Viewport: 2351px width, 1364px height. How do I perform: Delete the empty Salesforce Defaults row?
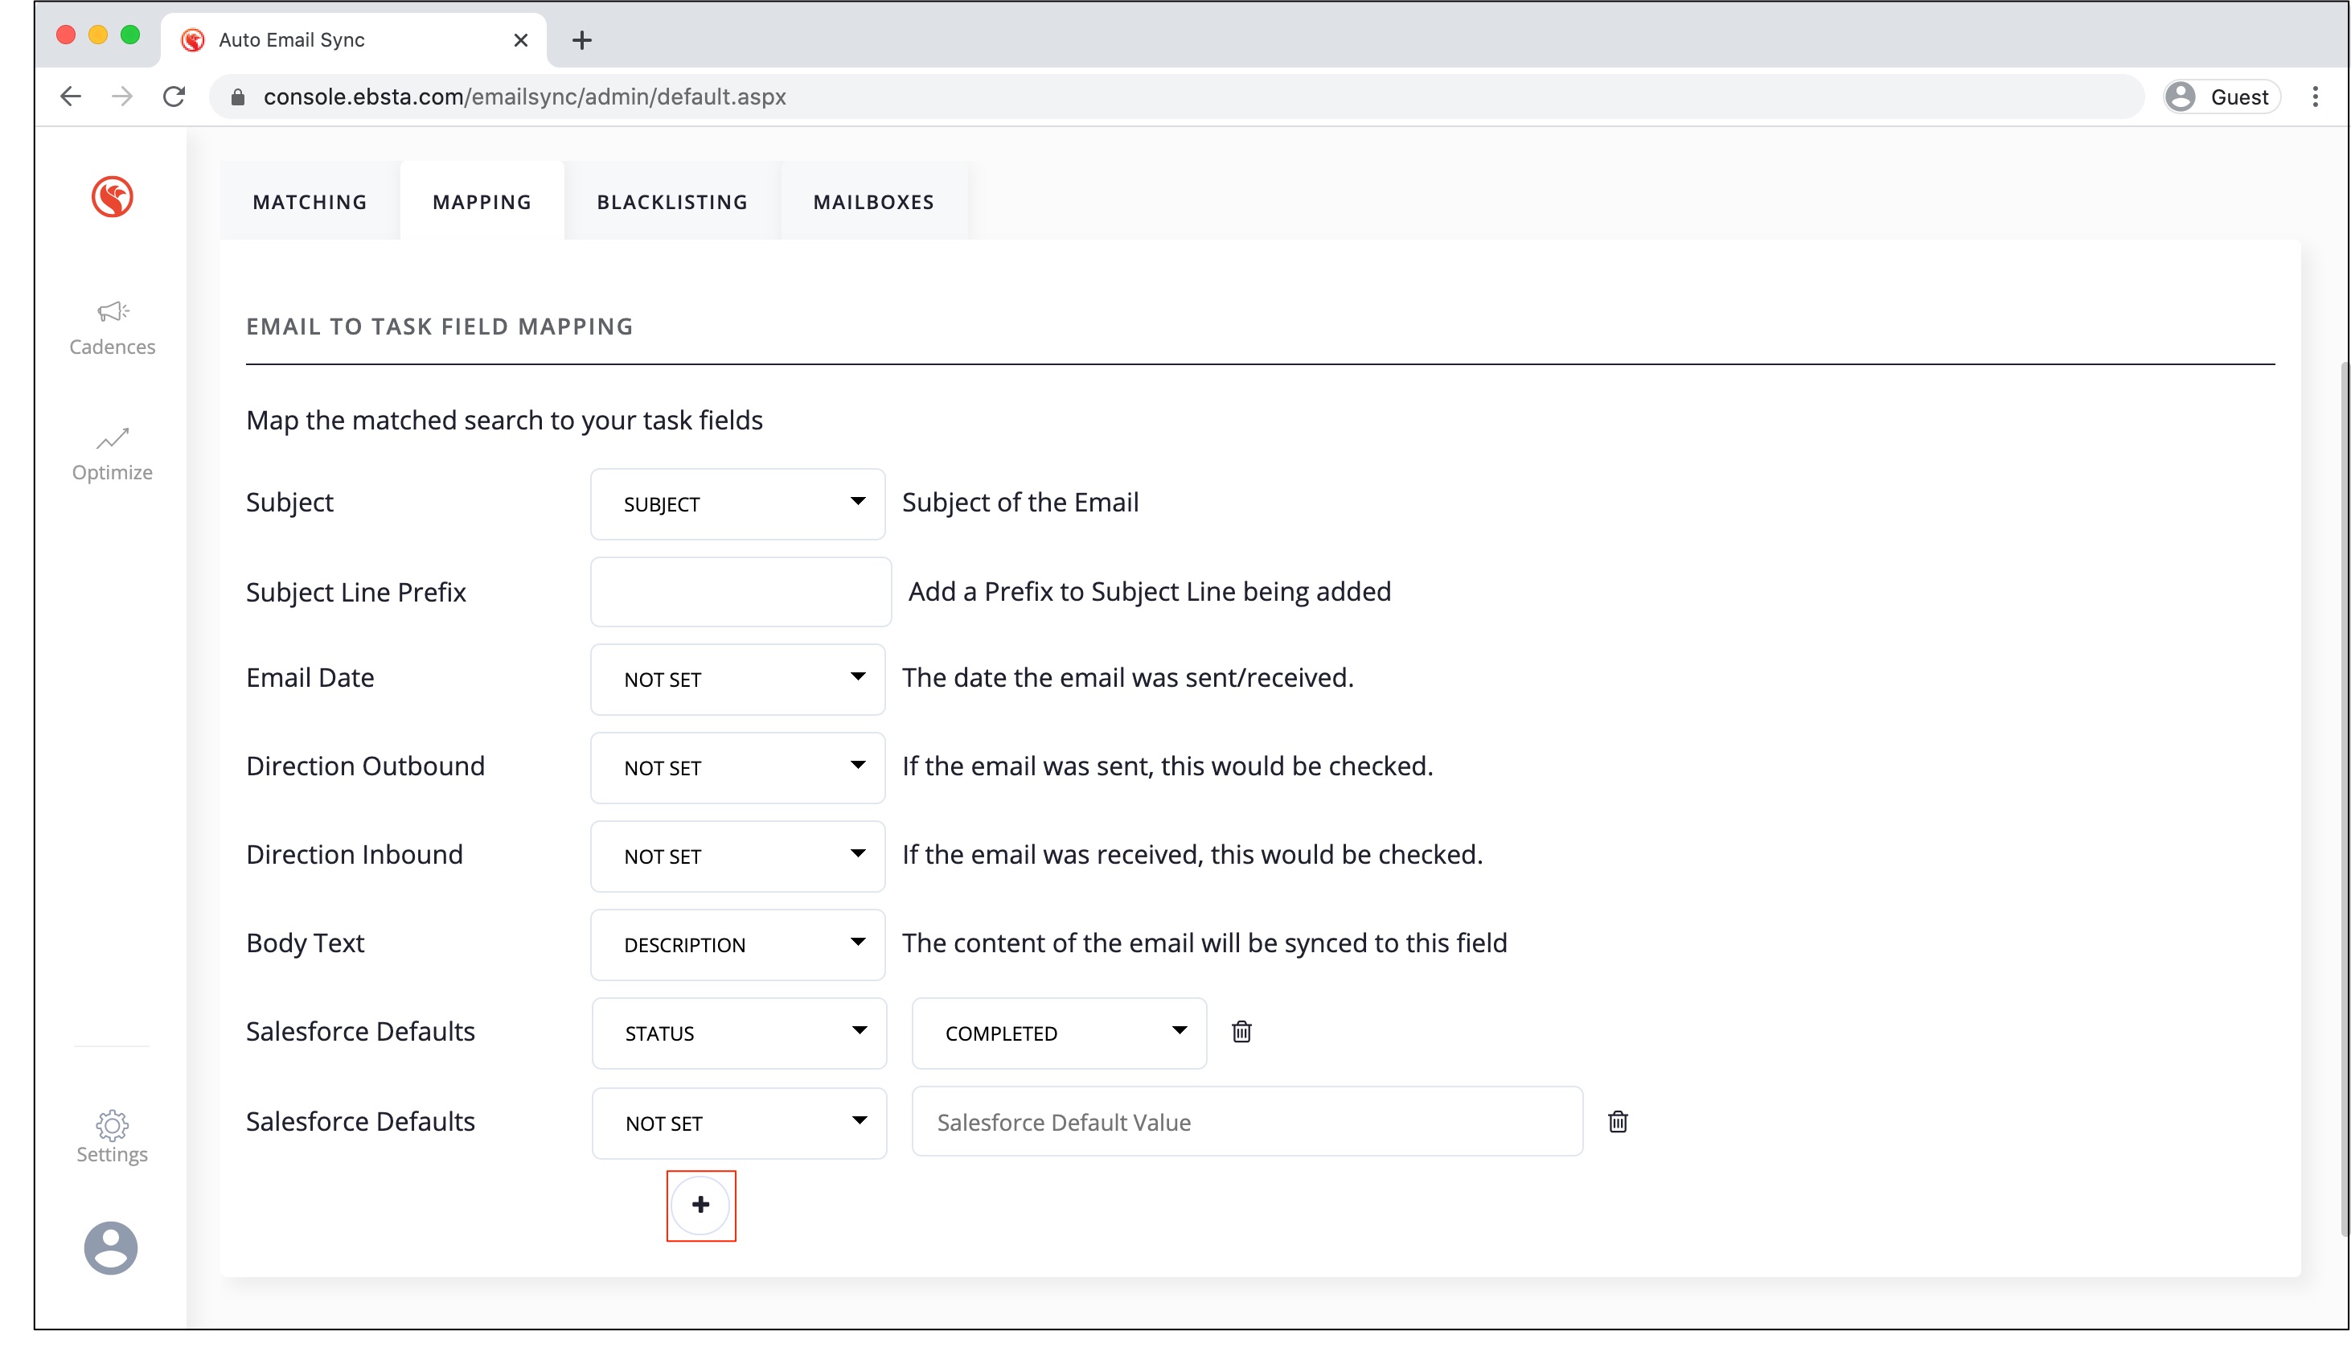coord(1618,1121)
